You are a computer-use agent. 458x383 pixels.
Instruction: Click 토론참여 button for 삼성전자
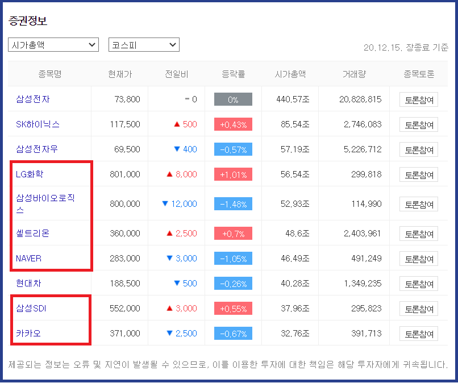(419, 99)
